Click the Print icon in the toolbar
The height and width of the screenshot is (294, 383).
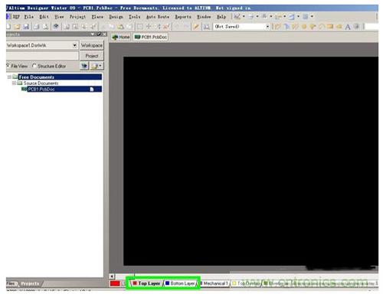coord(36,27)
